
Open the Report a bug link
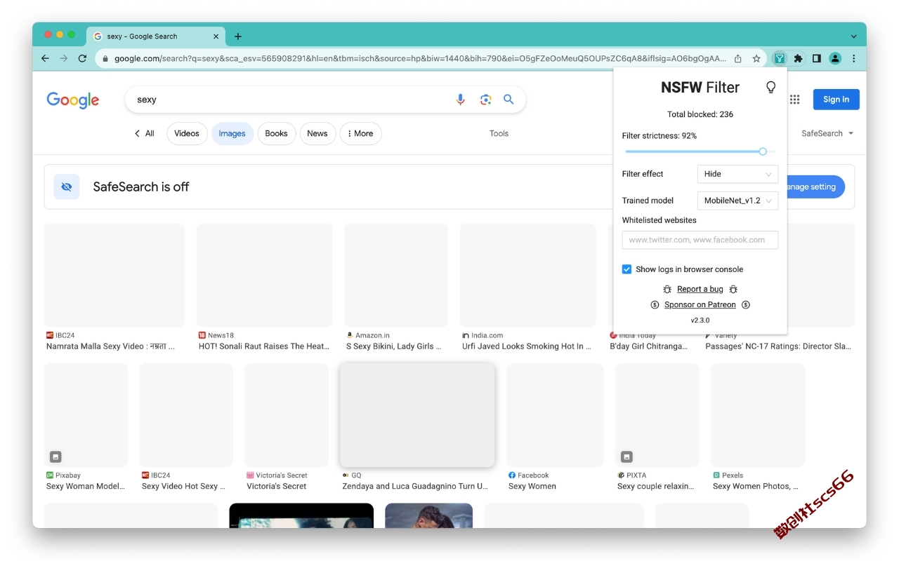700,289
